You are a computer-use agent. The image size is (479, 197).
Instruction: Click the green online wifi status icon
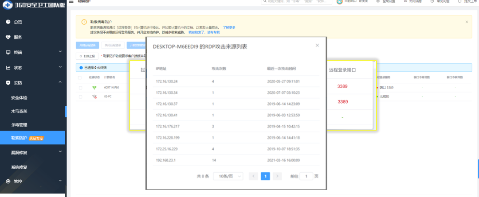[94, 88]
